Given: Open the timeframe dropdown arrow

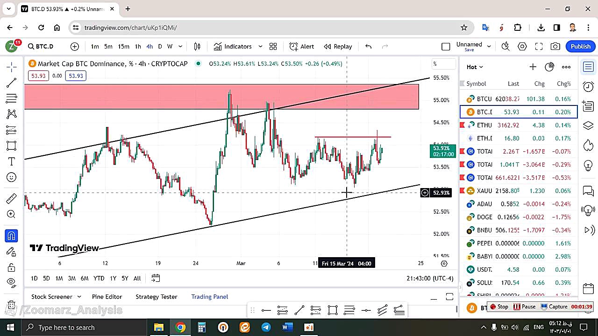Looking at the screenshot, I should pos(180,46).
